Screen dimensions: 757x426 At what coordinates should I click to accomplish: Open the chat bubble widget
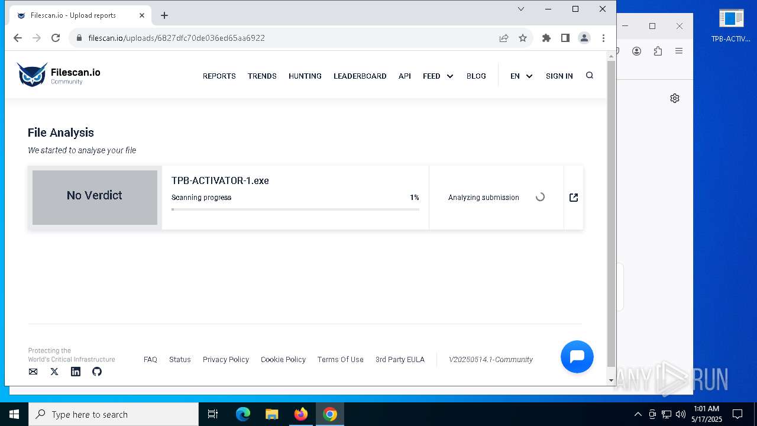pos(577,357)
